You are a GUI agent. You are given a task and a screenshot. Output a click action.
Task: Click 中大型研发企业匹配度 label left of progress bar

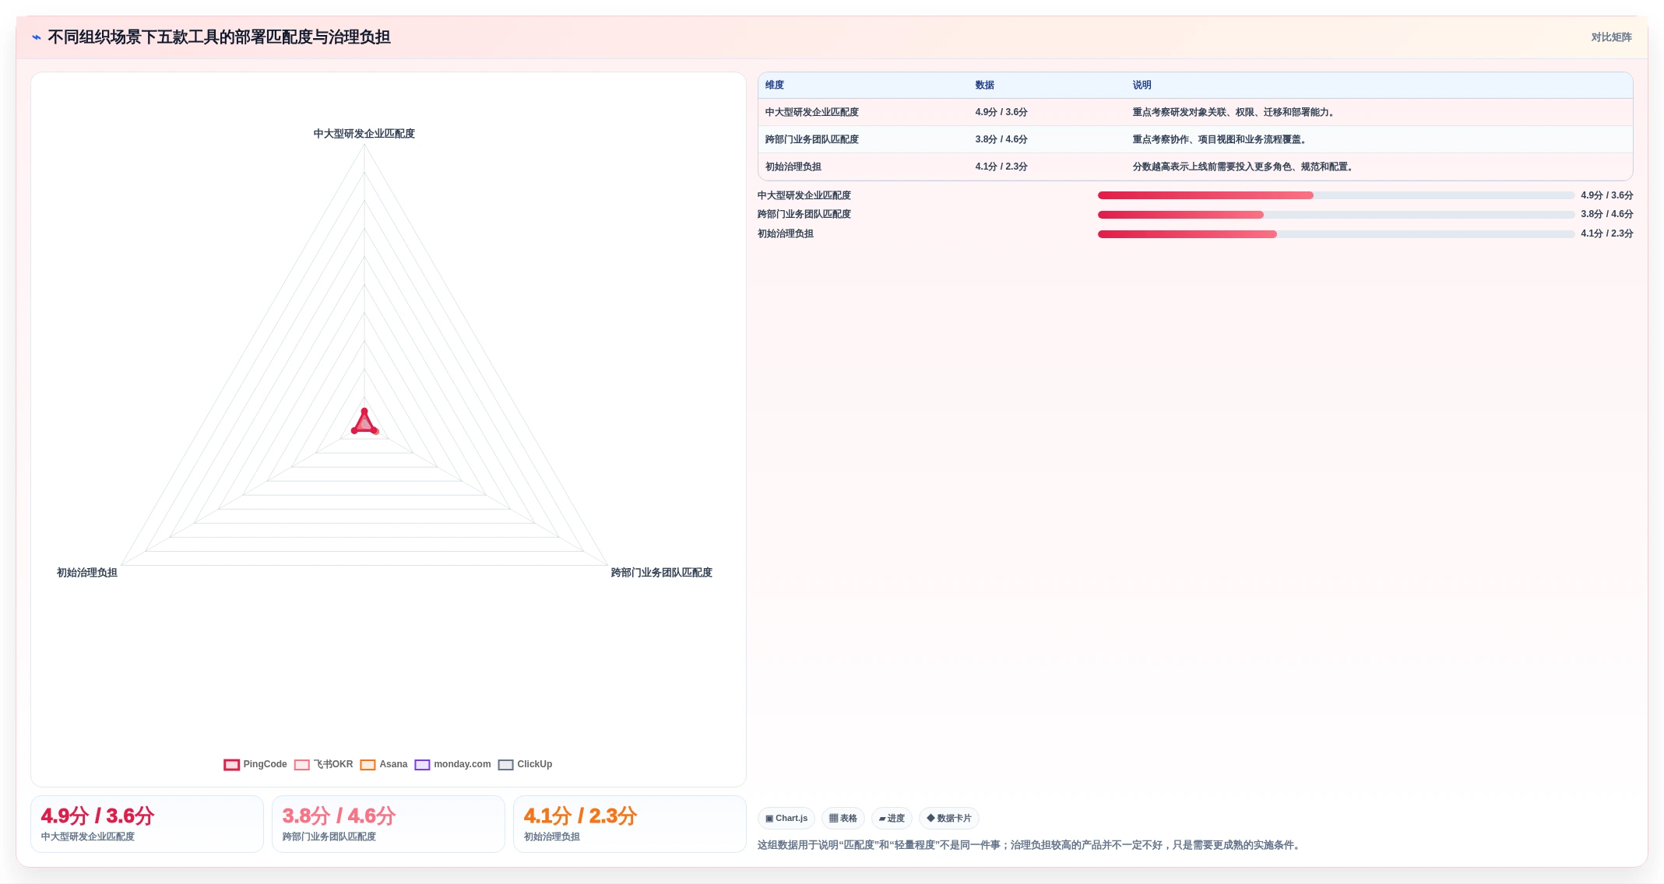[x=804, y=195]
